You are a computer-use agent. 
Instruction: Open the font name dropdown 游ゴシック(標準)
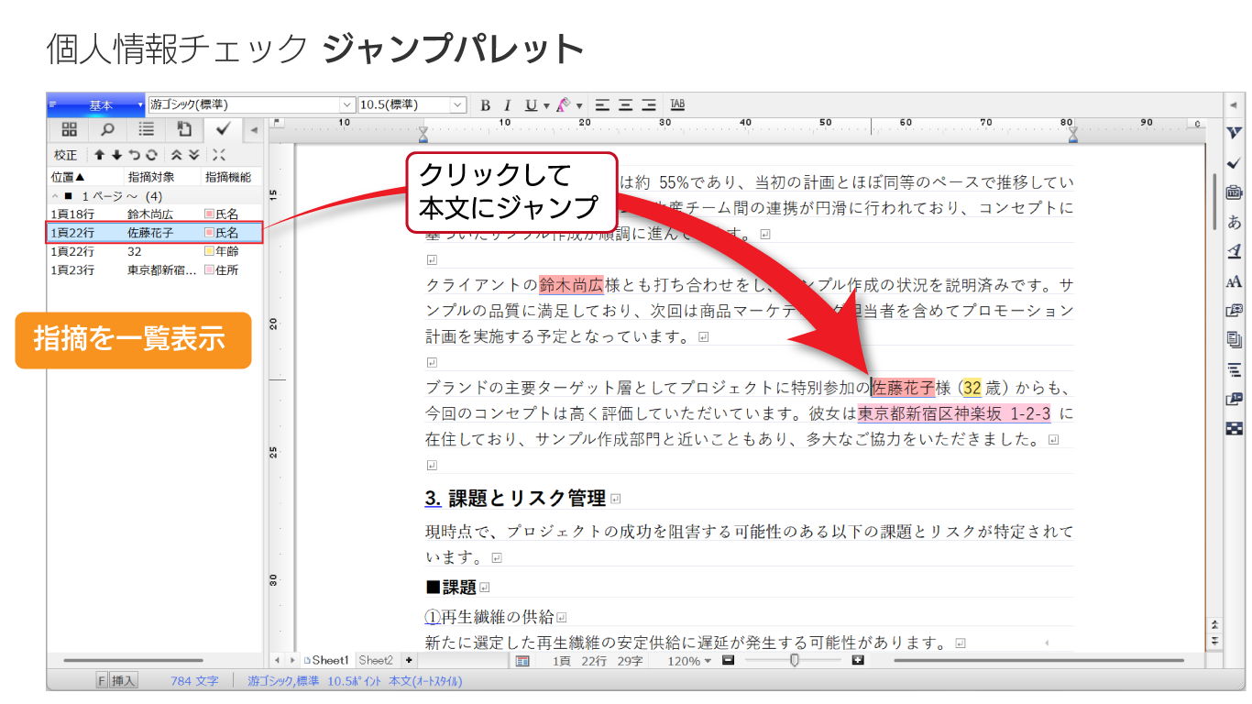tap(347, 105)
